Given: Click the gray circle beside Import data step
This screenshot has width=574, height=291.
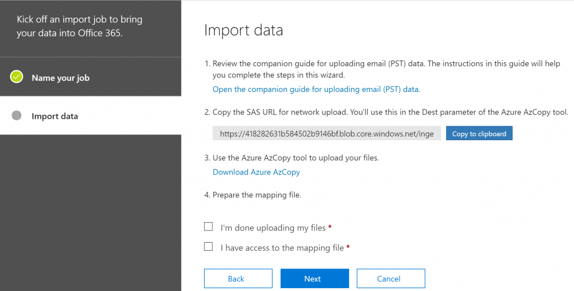Looking at the screenshot, I should (x=16, y=116).
